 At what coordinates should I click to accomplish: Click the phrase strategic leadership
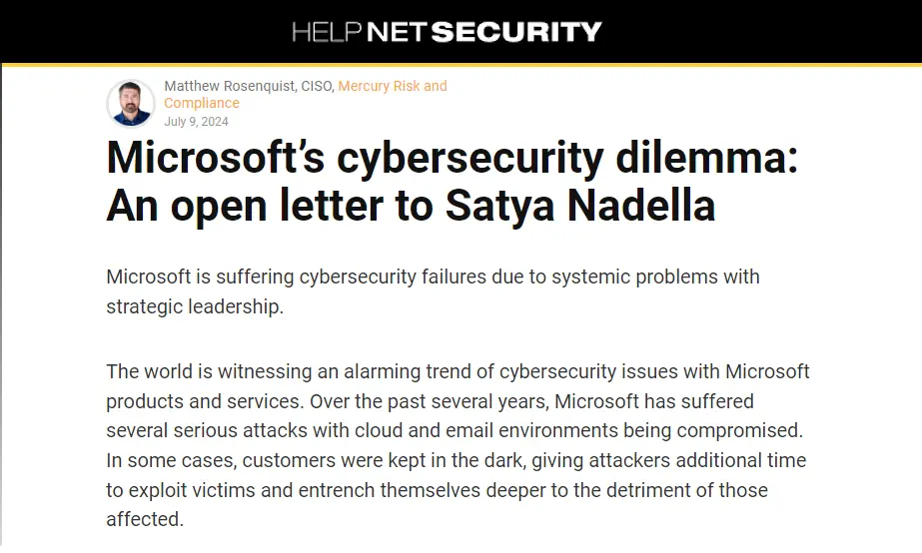[x=195, y=306]
